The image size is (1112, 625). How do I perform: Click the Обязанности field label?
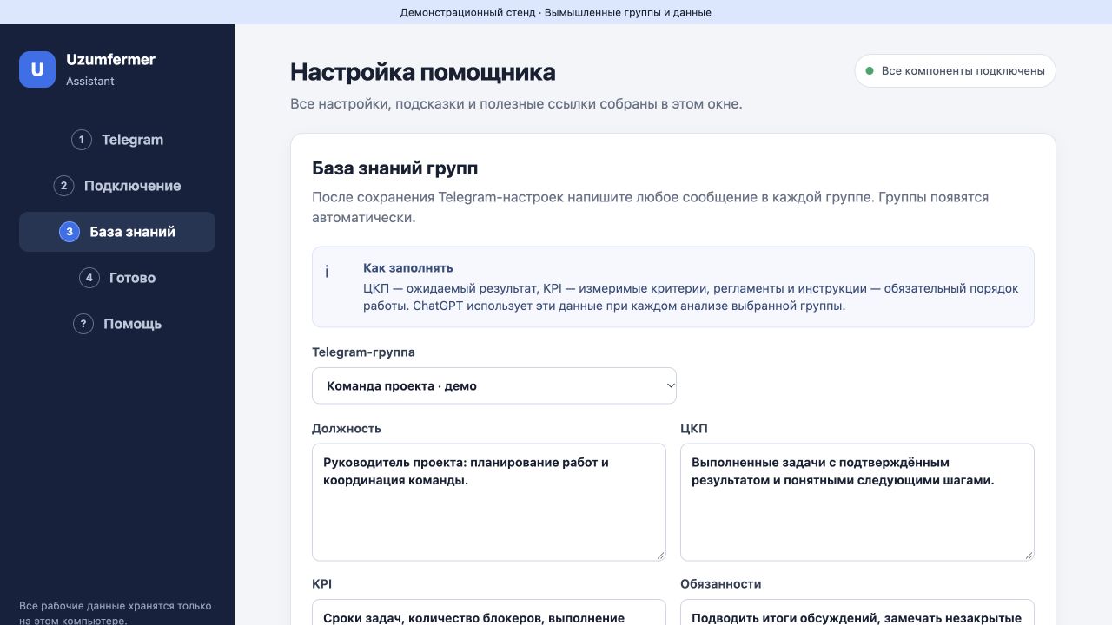point(721,584)
